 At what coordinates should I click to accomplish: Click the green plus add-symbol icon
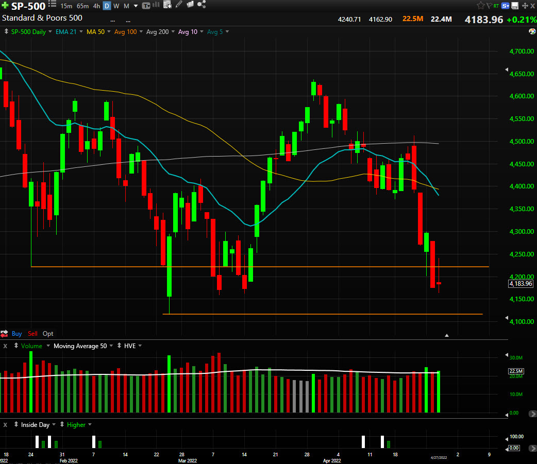click(x=5, y=6)
